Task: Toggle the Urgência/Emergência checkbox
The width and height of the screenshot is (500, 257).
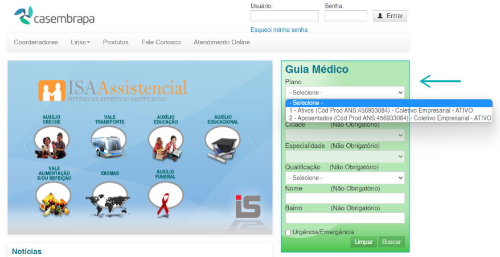Action: 288,233
